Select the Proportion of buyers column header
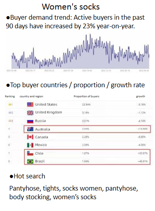The height and width of the screenshot is (211, 155). (x=86, y=96)
